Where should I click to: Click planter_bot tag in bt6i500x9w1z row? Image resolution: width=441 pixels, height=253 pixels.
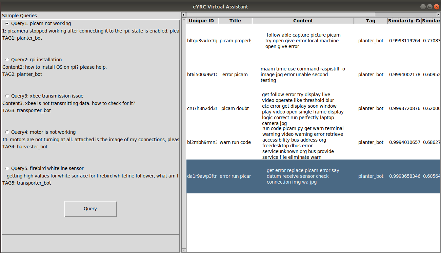point(371,75)
